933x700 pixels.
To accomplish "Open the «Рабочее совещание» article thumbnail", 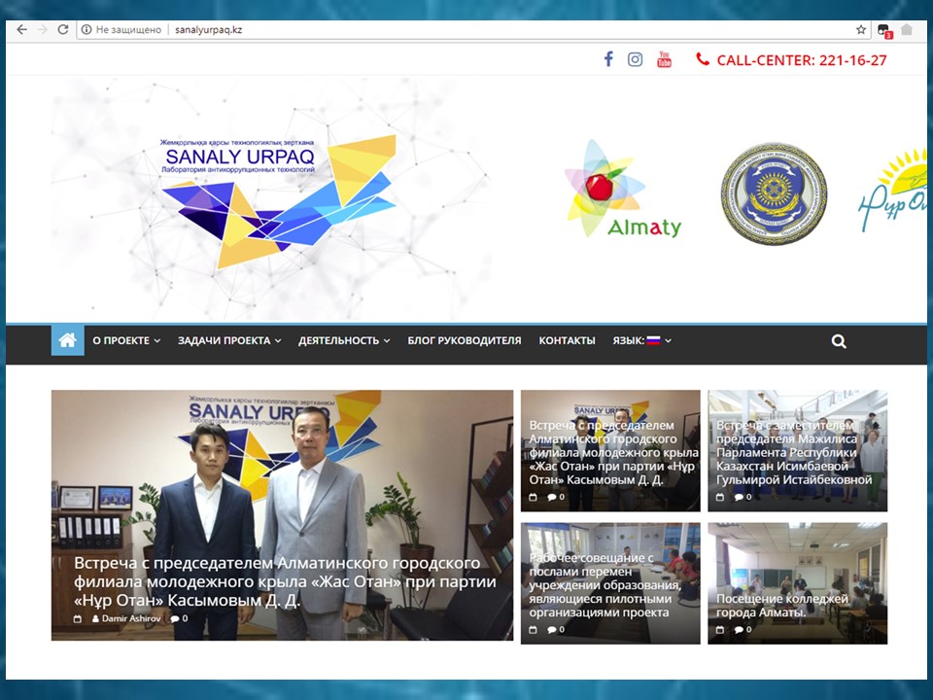I will pos(609,583).
